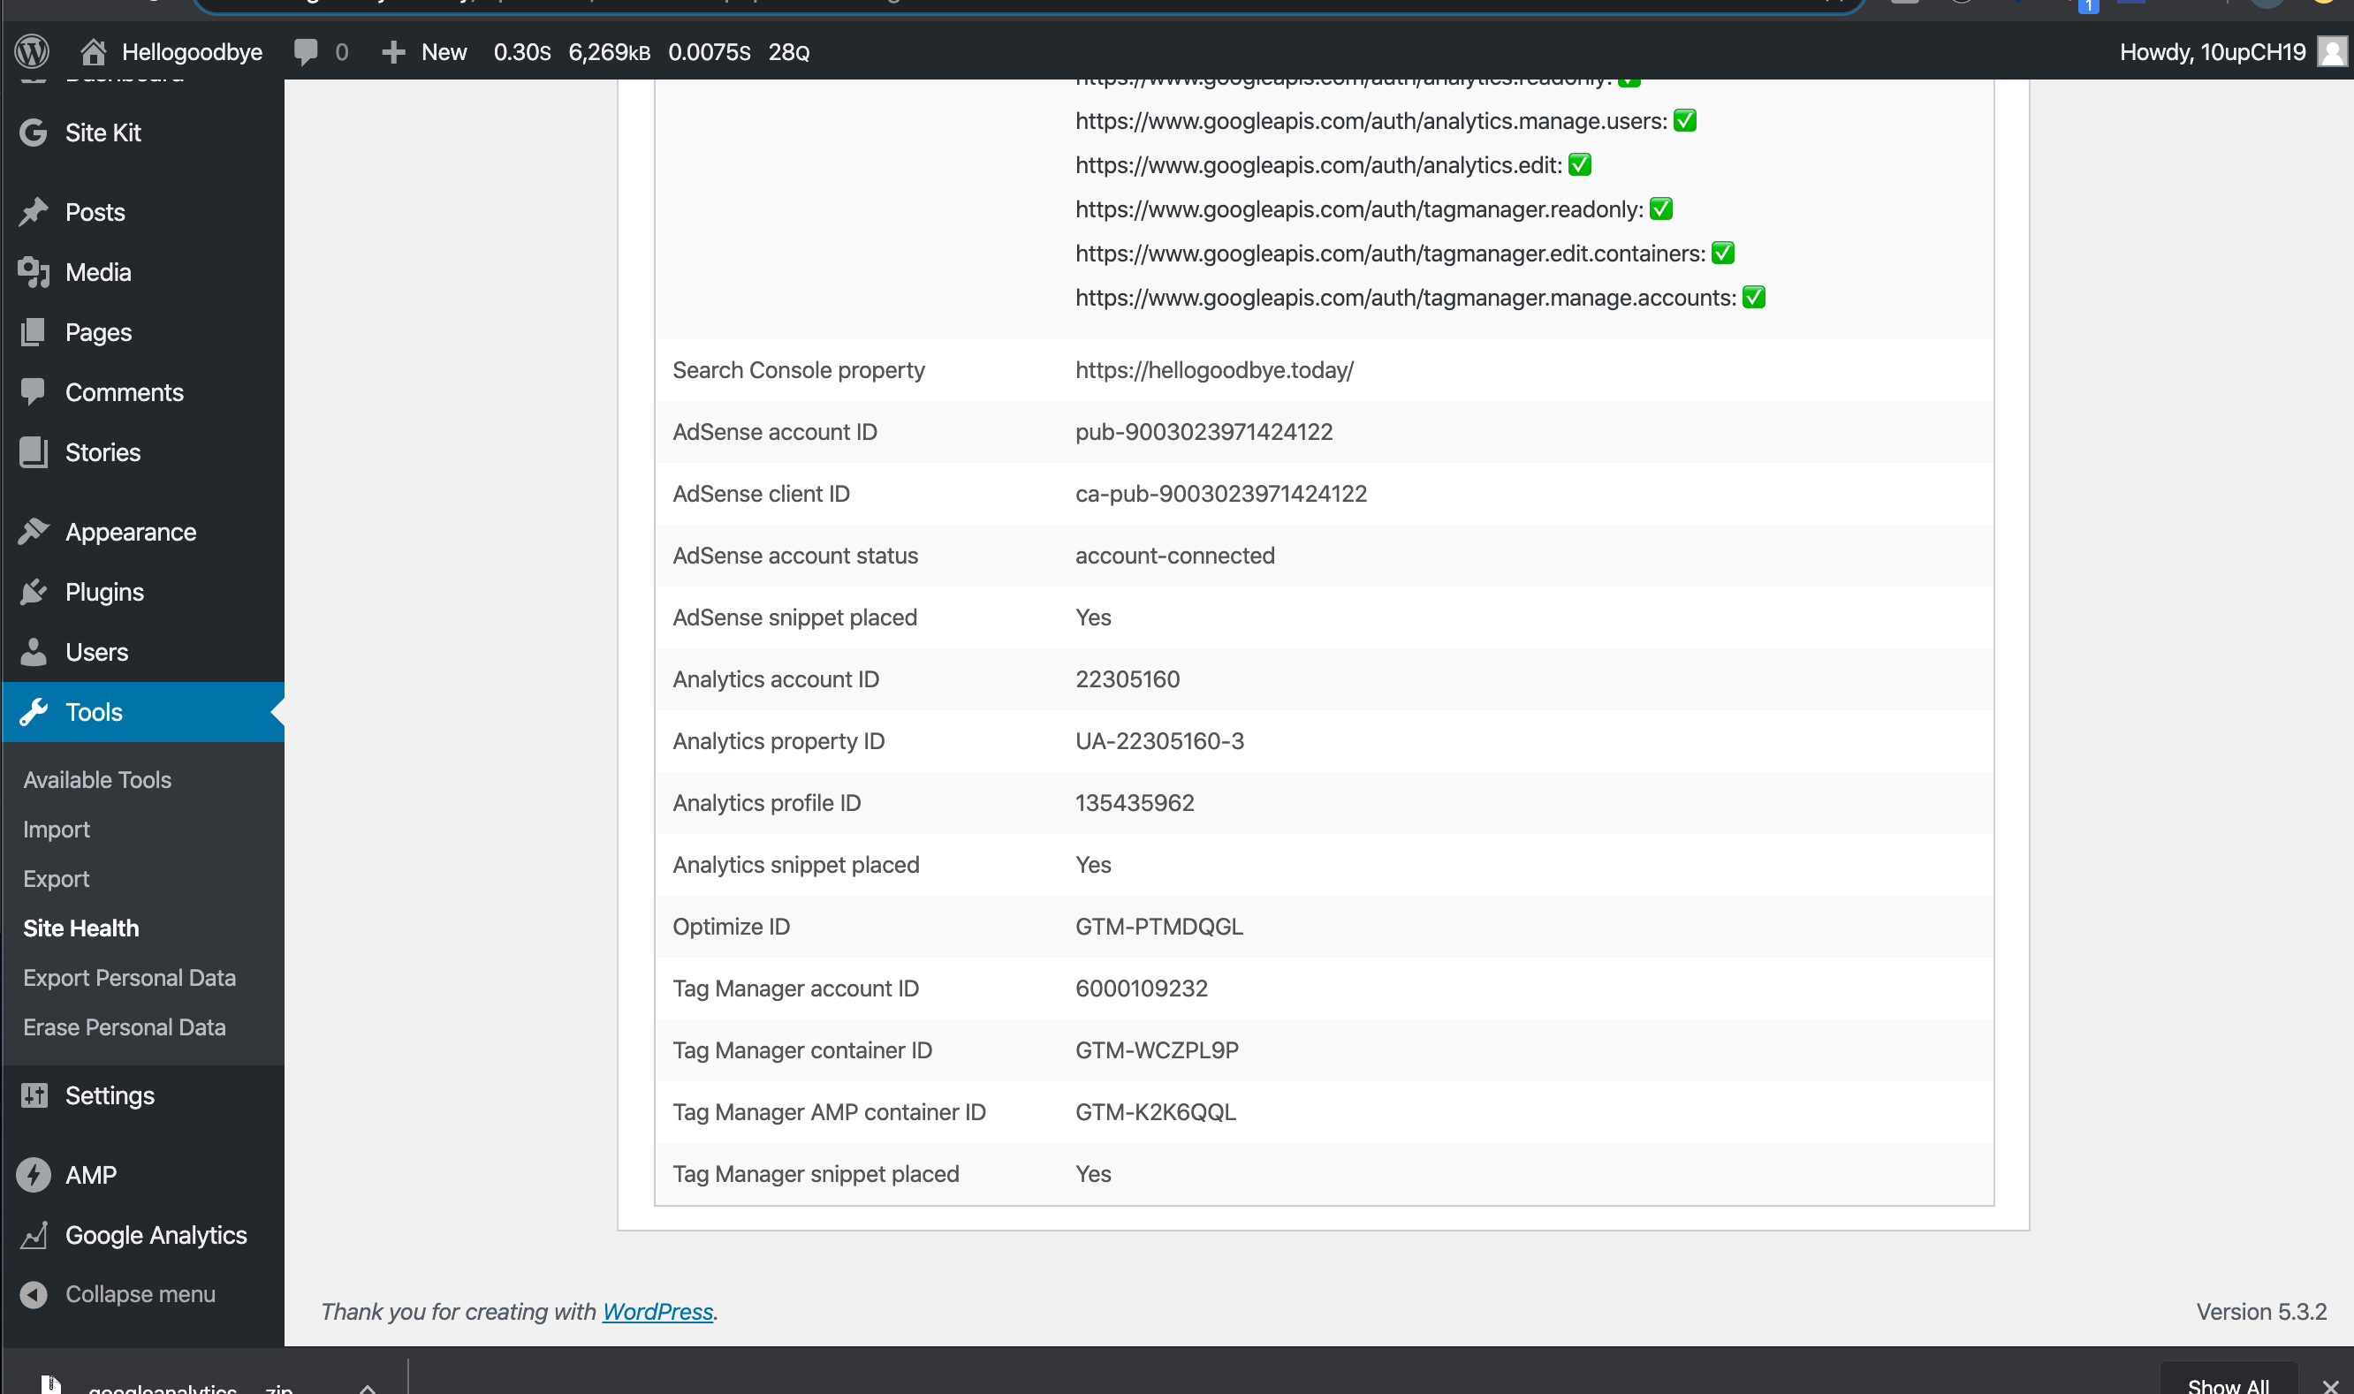Click account-connected status value
The width and height of the screenshot is (2354, 1394).
click(x=1174, y=556)
